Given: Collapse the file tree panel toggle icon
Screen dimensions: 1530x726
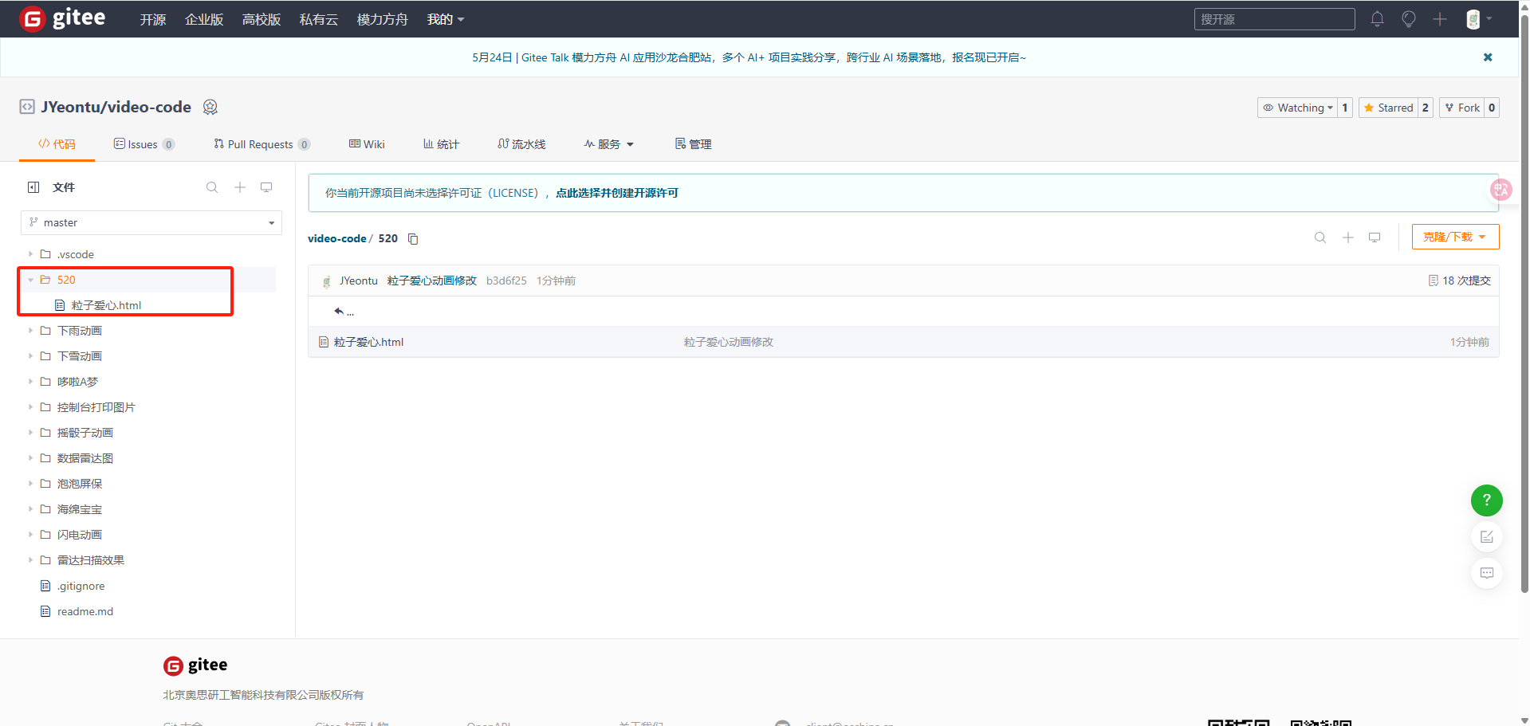Looking at the screenshot, I should click(x=33, y=187).
